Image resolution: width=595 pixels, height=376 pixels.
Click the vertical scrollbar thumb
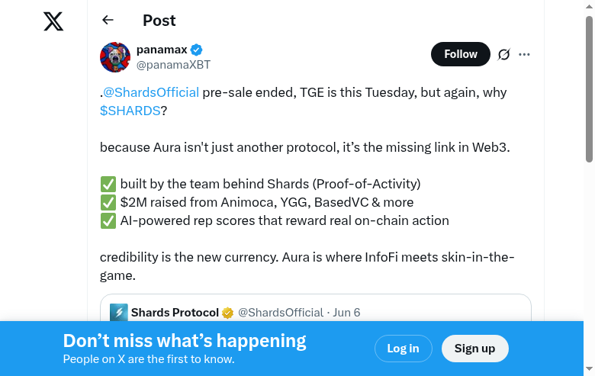[589, 88]
